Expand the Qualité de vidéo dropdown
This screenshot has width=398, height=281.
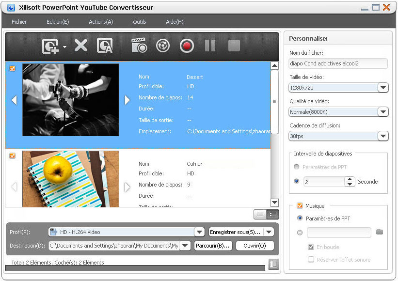coord(383,112)
